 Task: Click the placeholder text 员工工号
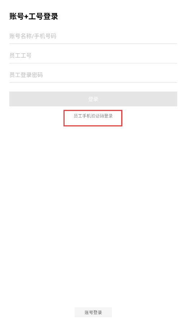click(x=20, y=55)
